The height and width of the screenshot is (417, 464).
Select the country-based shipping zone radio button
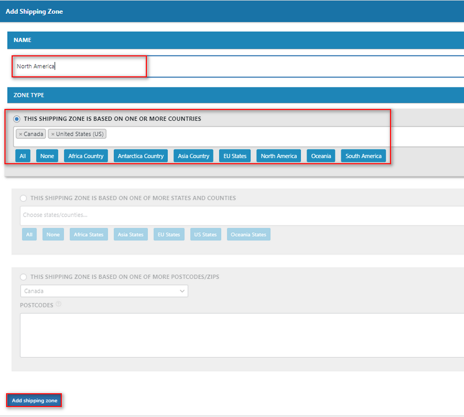(x=17, y=119)
